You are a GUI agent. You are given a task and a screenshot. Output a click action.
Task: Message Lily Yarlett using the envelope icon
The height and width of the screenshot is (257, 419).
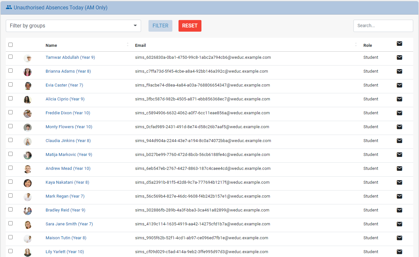[399, 252]
